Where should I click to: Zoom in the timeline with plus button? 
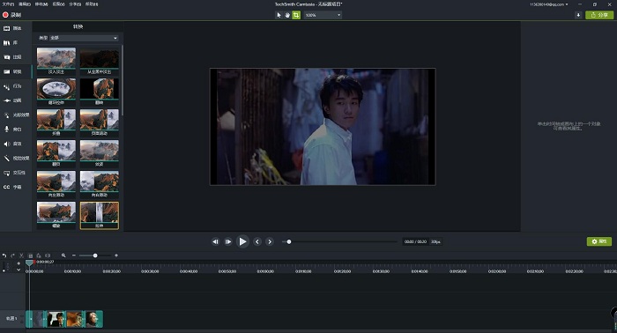click(x=116, y=255)
